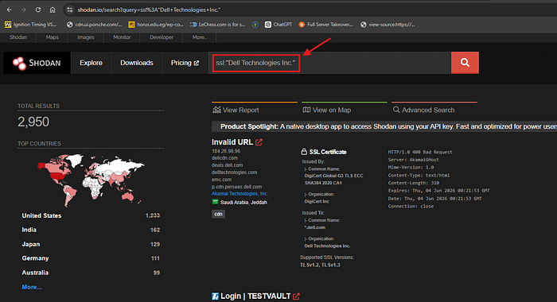Select the Shodan top tab

tap(18, 37)
